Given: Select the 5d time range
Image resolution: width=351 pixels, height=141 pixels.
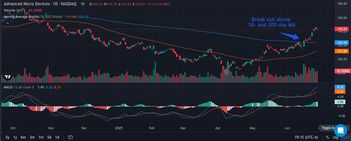Looking at the screenshot, I should 49,137.
